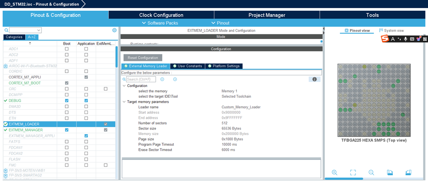Click the Number of sectors value 512
Image resolution: width=428 pixels, height=183 pixels.
coord(224,123)
